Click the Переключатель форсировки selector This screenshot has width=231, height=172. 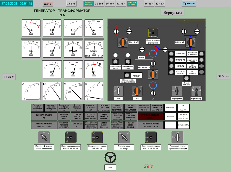[153, 33]
